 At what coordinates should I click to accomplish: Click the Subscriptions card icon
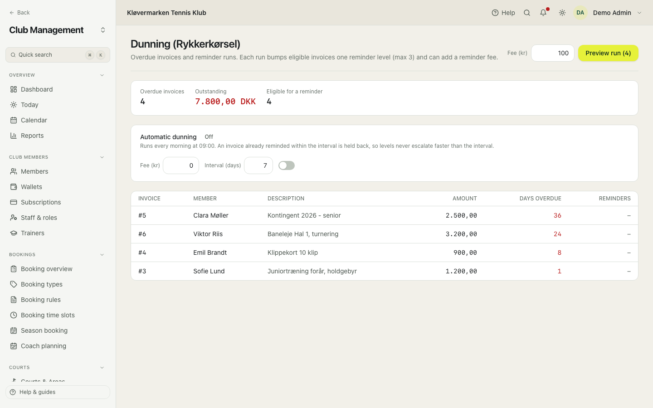(14, 202)
